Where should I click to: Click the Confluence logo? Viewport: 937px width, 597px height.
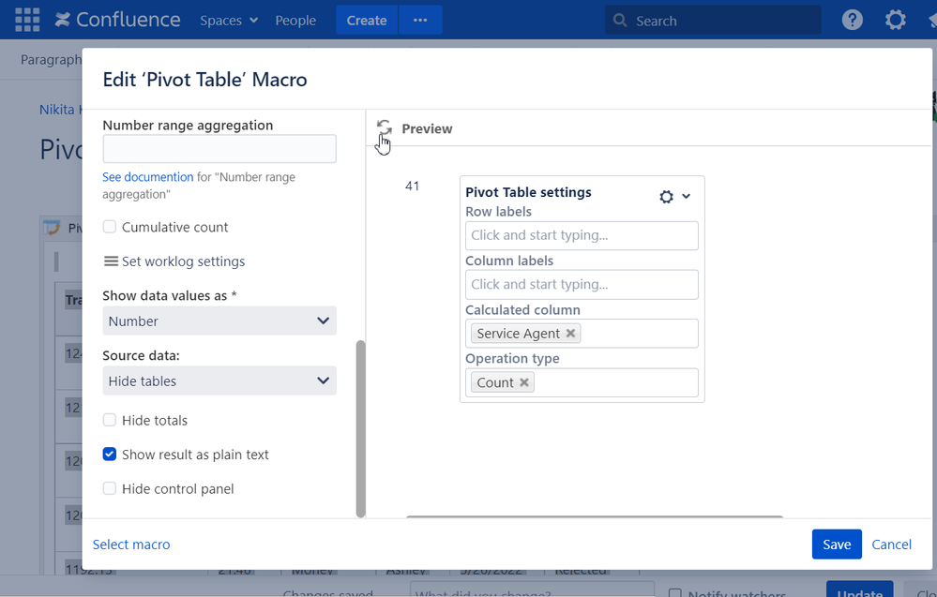(117, 20)
